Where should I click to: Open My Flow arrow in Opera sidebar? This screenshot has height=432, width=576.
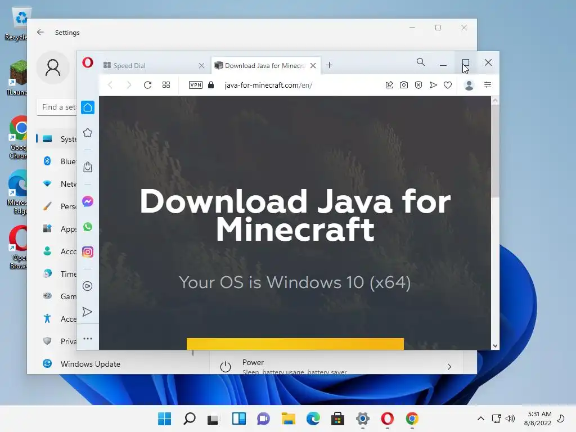click(87, 312)
